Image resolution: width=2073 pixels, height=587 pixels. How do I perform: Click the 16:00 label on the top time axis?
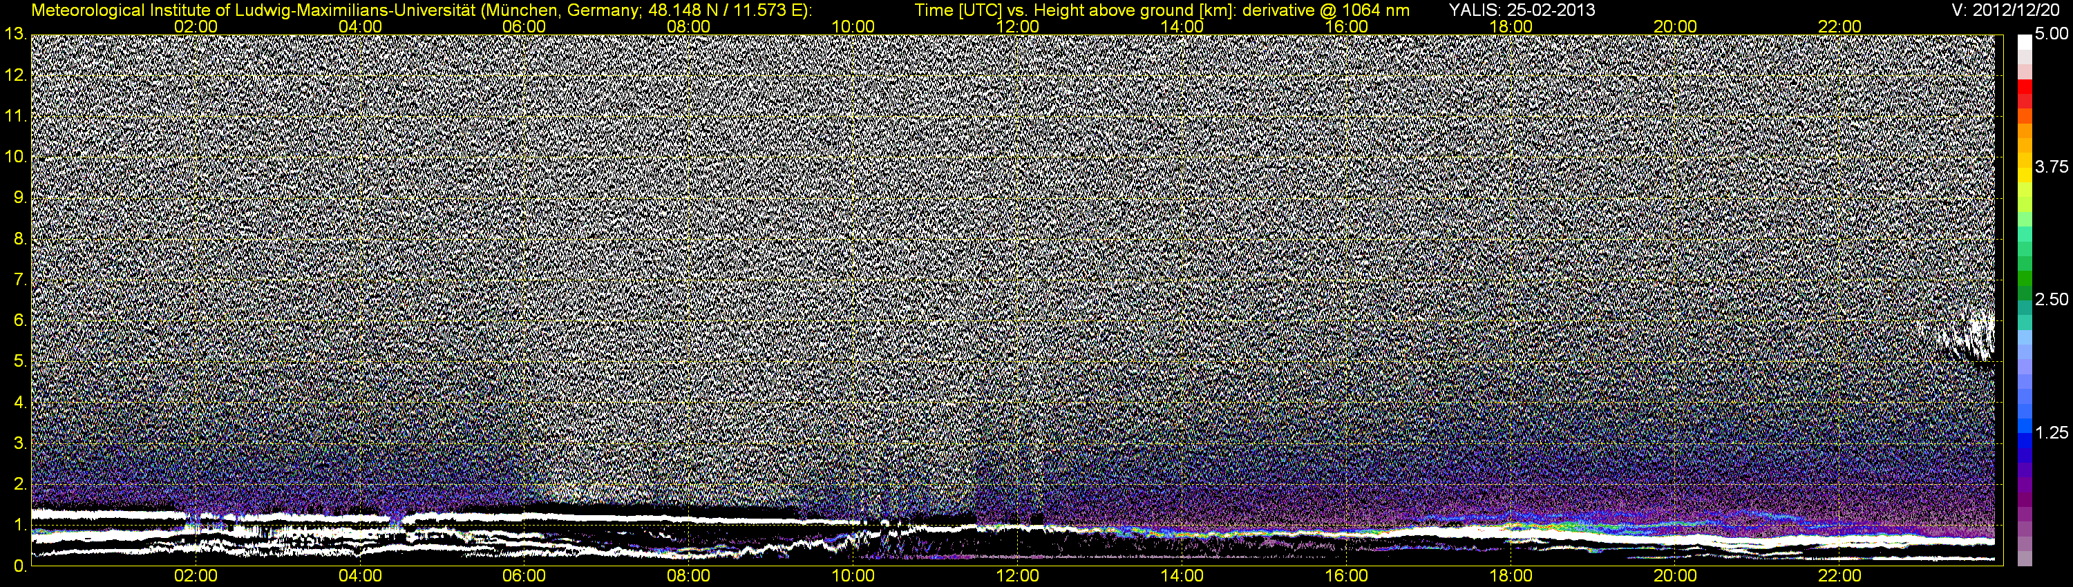(1346, 26)
